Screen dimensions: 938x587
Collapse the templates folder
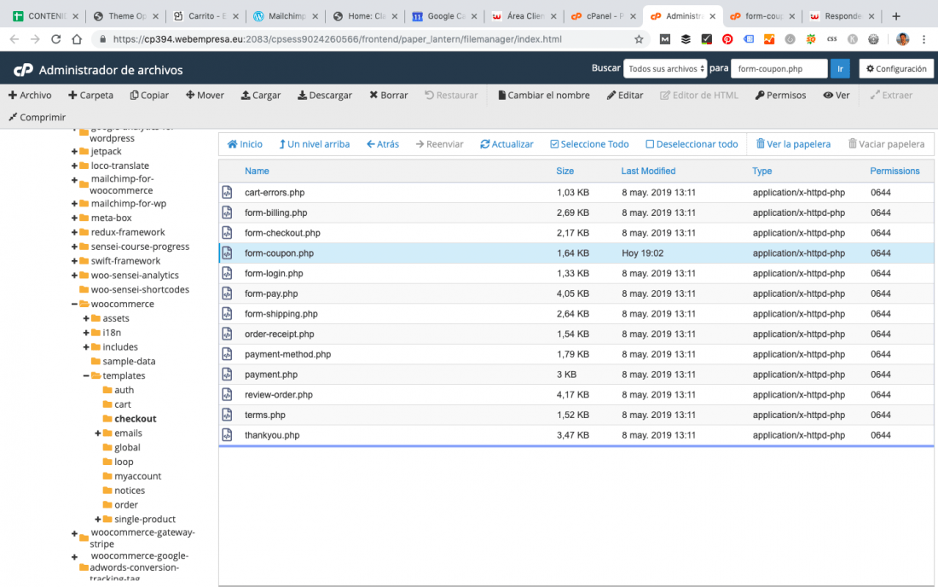[x=86, y=375]
